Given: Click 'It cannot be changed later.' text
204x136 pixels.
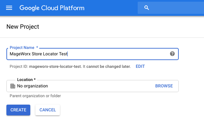Looking at the screenshot, I should (107, 66).
